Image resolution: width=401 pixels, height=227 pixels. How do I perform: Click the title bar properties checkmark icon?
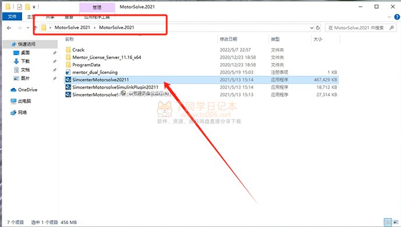click(x=19, y=7)
